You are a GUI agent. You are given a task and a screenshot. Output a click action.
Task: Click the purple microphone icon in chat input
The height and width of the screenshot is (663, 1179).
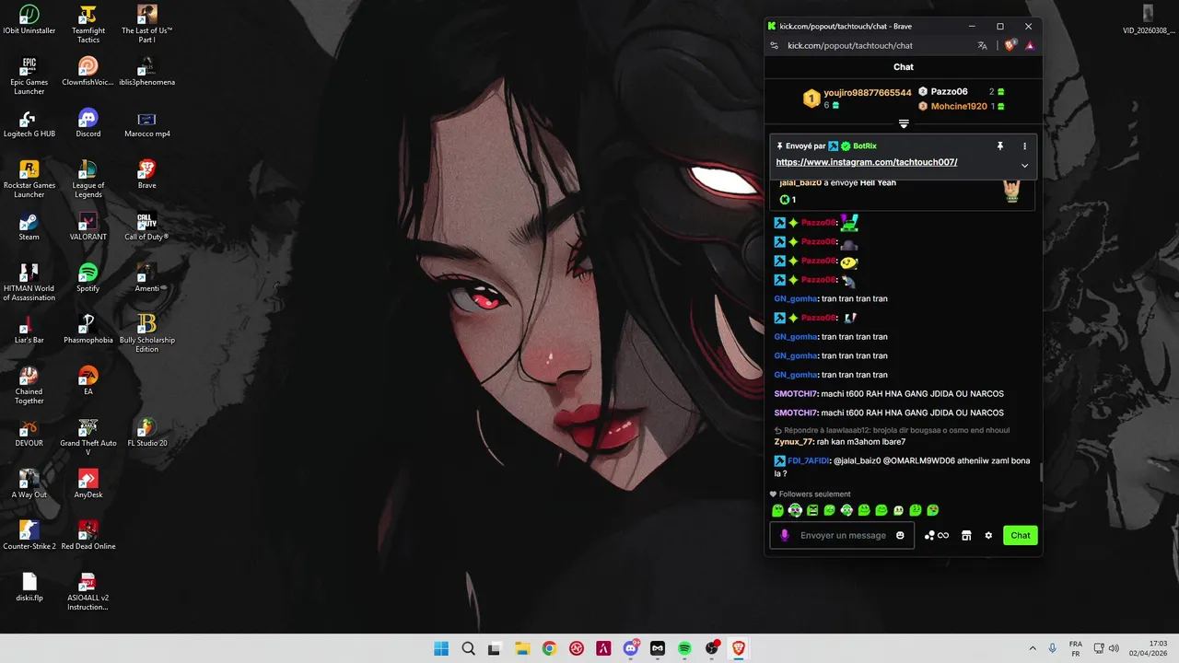[x=785, y=535]
